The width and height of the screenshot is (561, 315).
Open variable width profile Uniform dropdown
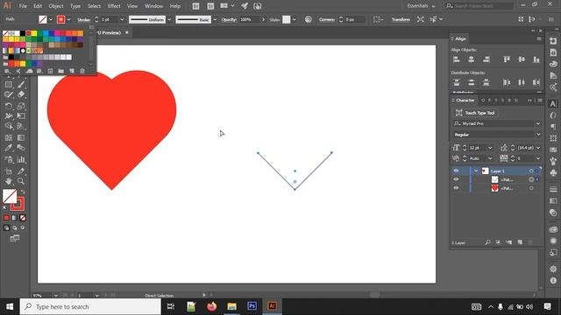[169, 19]
